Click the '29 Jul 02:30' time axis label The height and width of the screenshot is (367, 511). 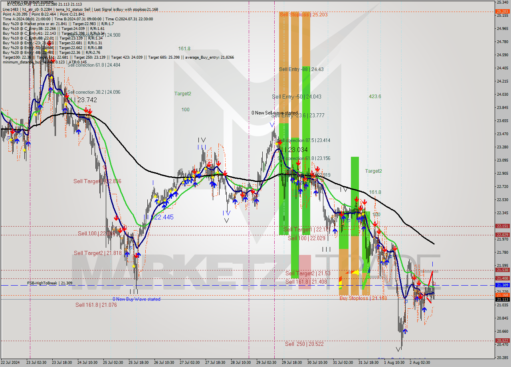tap(266, 363)
